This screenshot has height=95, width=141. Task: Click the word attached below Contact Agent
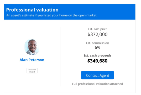[117, 84]
